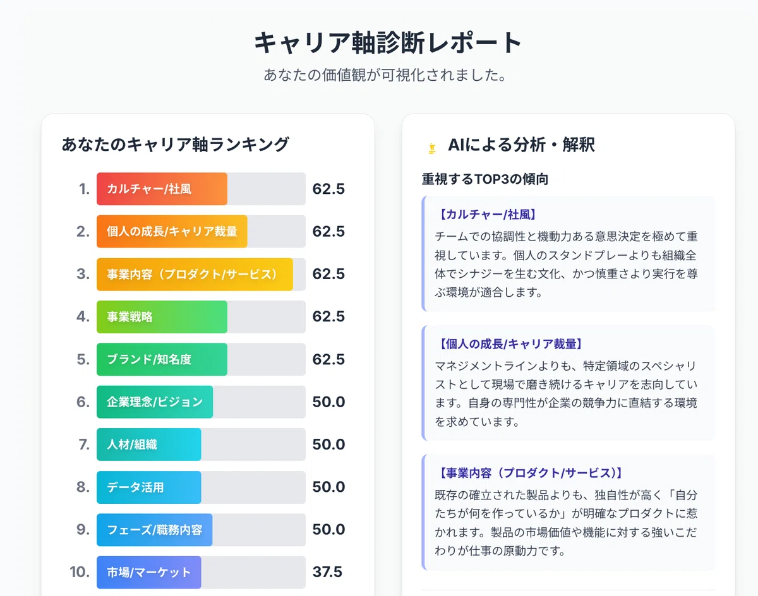Click the green 事業戦略 bar
The width and height of the screenshot is (758, 596).
coord(201,317)
